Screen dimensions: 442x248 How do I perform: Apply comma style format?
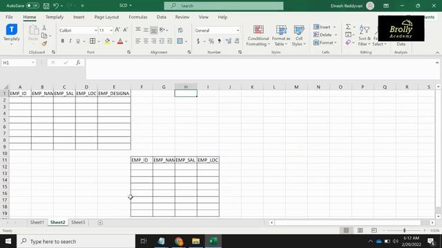click(219, 41)
